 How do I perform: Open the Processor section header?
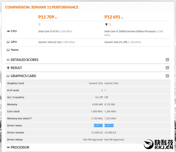pyautogui.click(x=20, y=147)
